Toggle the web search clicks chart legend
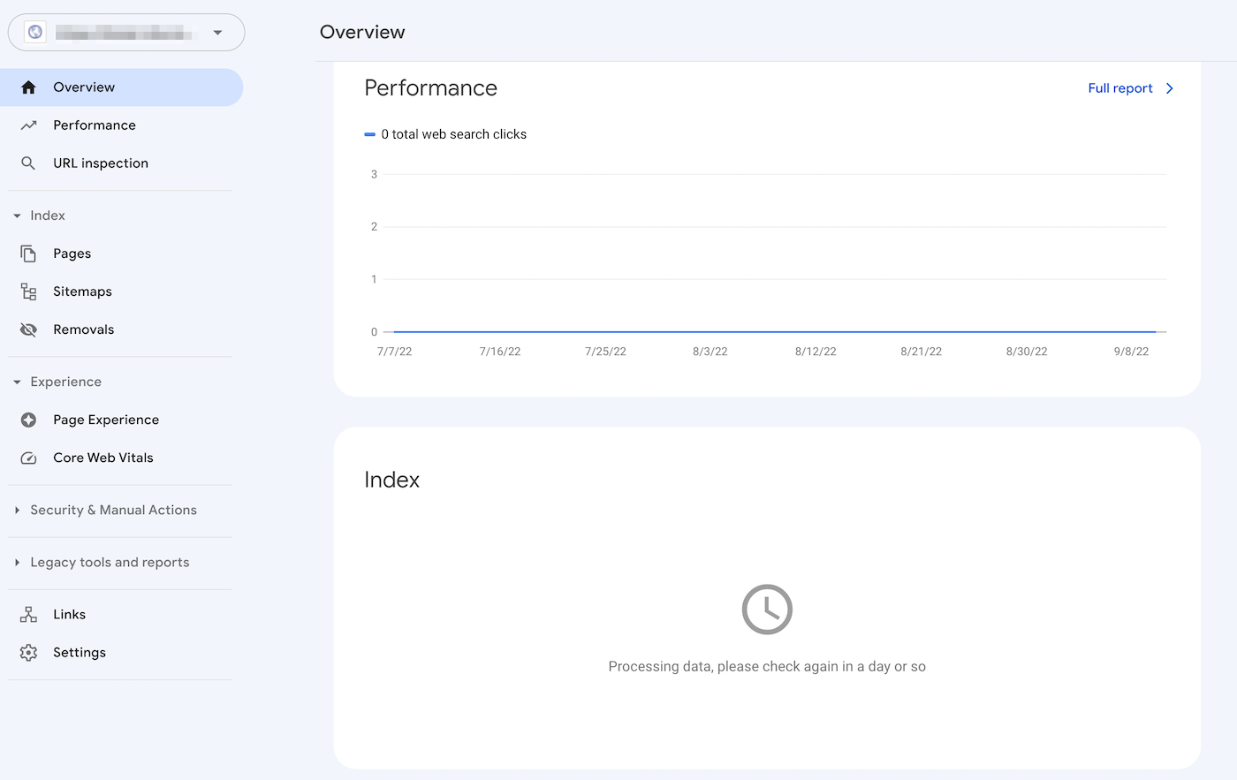 click(445, 133)
